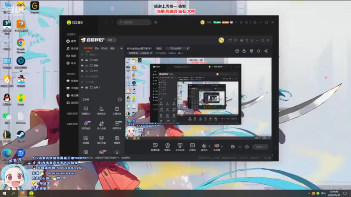This screenshot has height=197, width=351.
Task: Select the fourth scene tab
Action: pyautogui.click(x=112, y=48)
